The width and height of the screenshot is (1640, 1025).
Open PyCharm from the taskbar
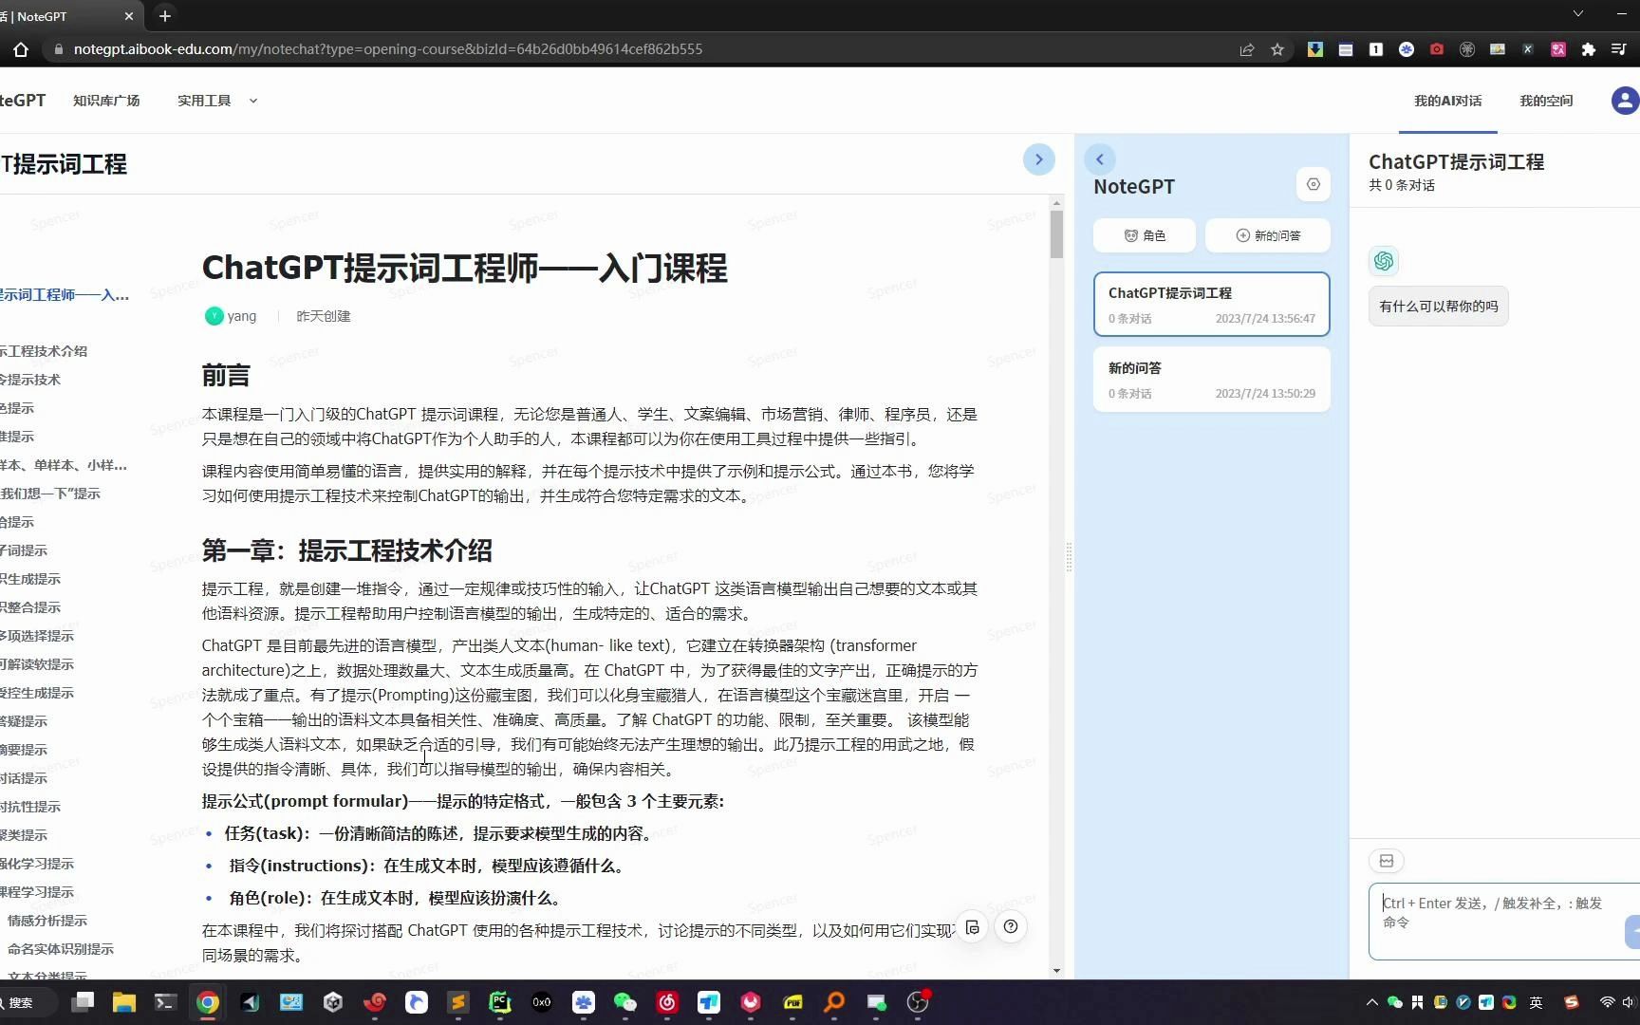pyautogui.click(x=500, y=1002)
